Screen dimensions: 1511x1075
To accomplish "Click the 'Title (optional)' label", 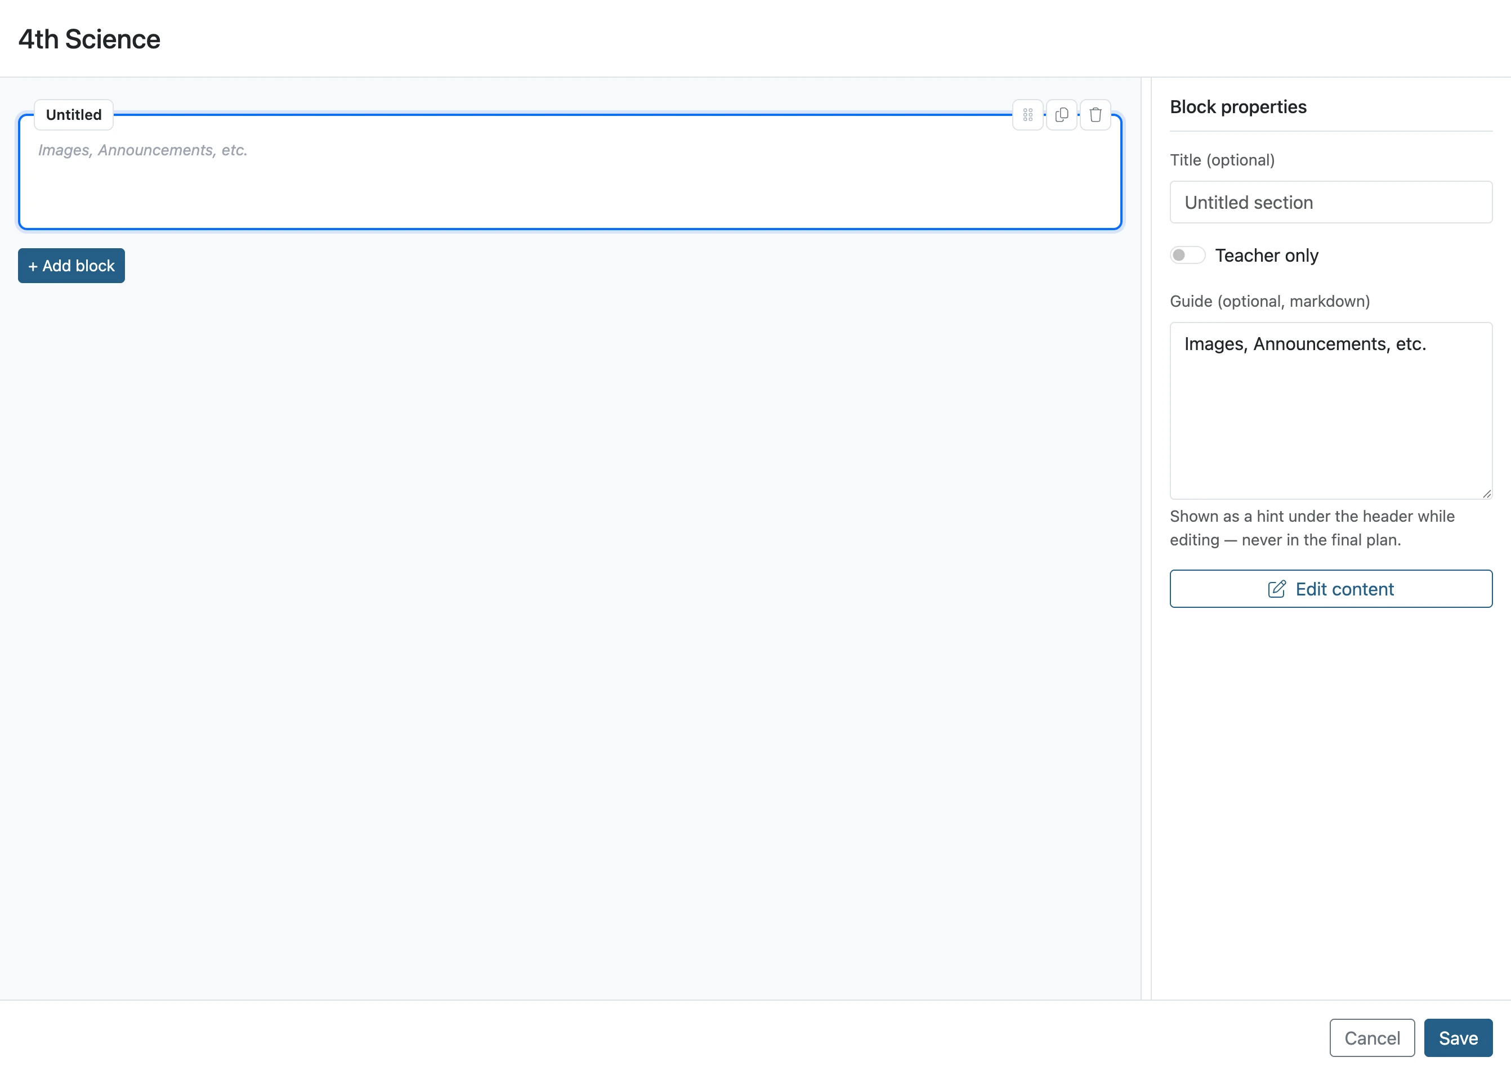I will click(1222, 160).
